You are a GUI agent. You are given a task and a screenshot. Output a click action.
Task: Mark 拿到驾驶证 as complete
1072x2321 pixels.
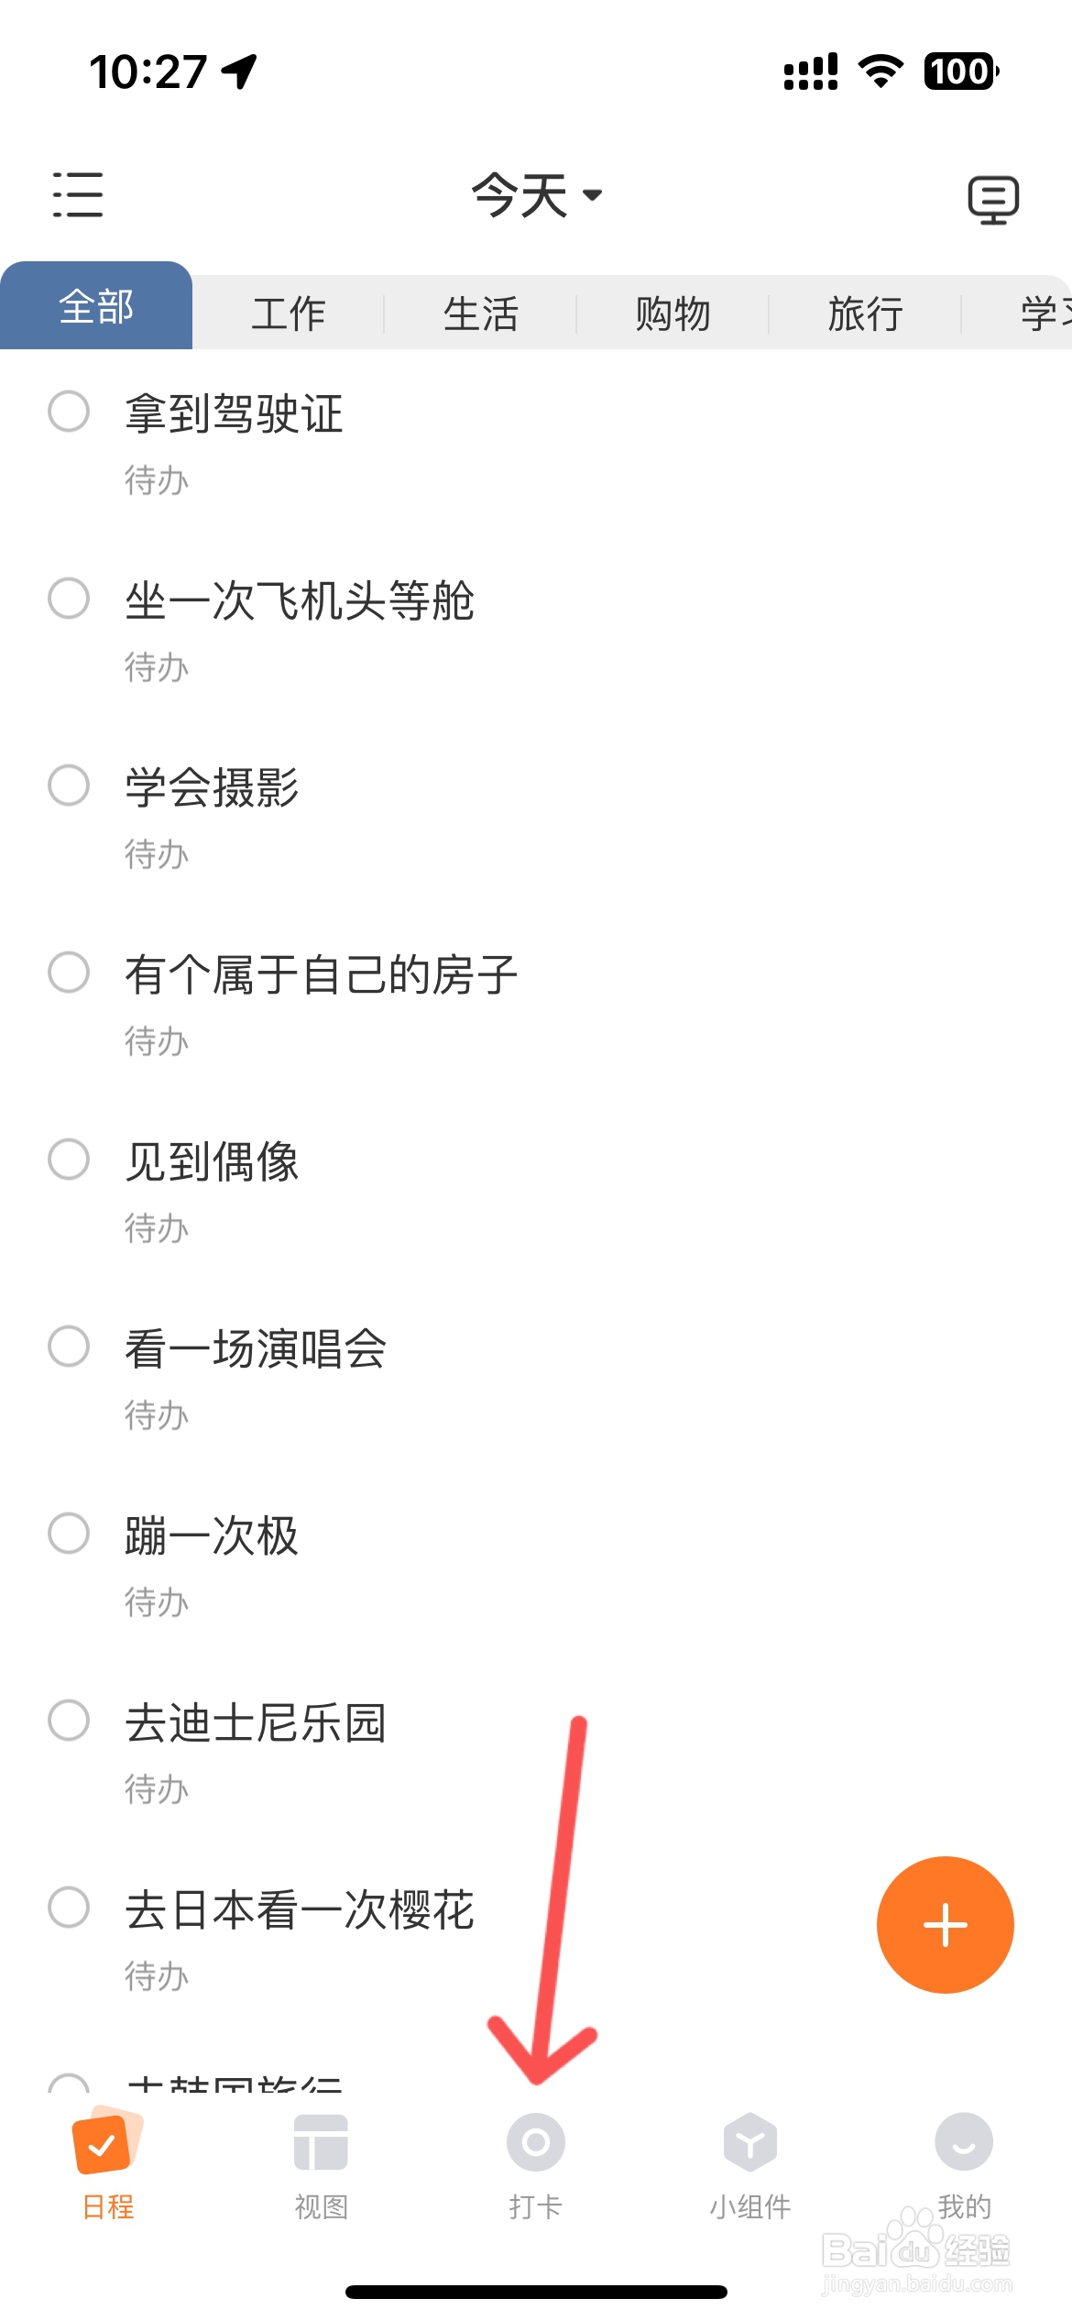coord(69,412)
